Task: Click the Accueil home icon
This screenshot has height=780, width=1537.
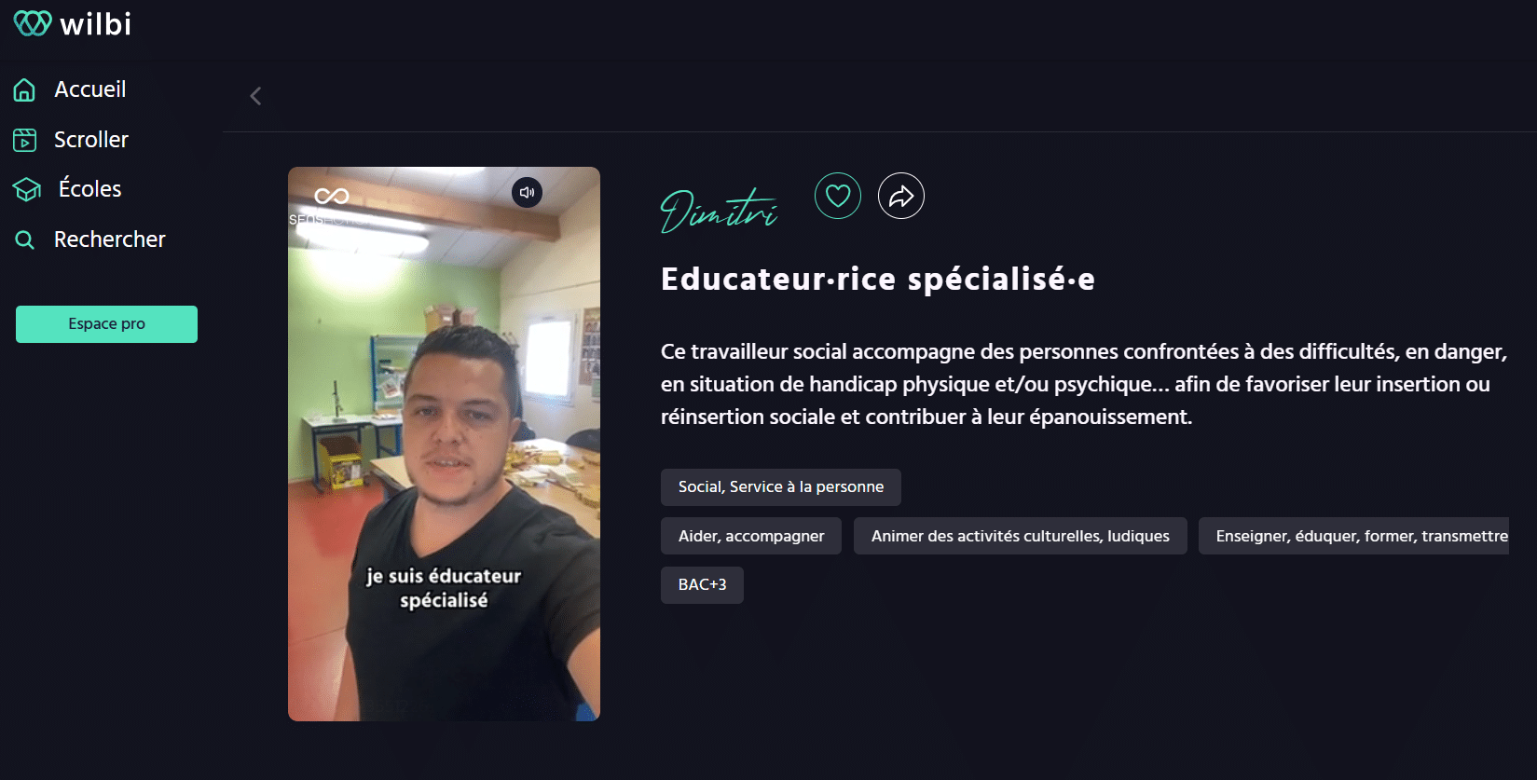Action: click(24, 89)
